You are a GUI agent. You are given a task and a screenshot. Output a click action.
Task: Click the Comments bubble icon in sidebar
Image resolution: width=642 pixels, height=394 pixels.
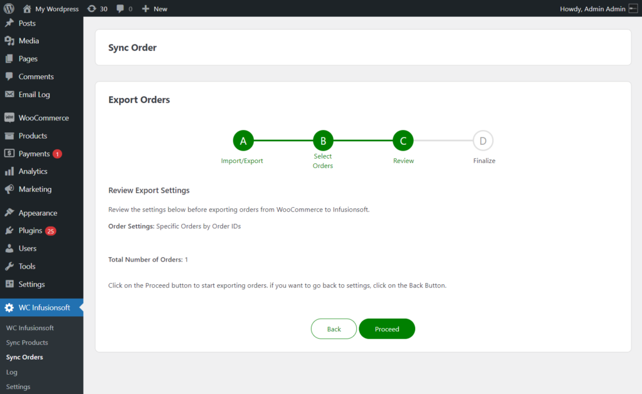pyautogui.click(x=9, y=76)
